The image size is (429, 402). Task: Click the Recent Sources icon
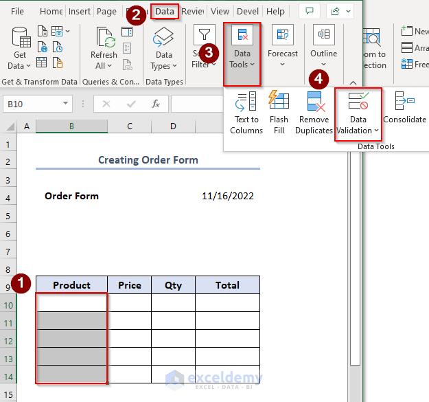click(58, 47)
